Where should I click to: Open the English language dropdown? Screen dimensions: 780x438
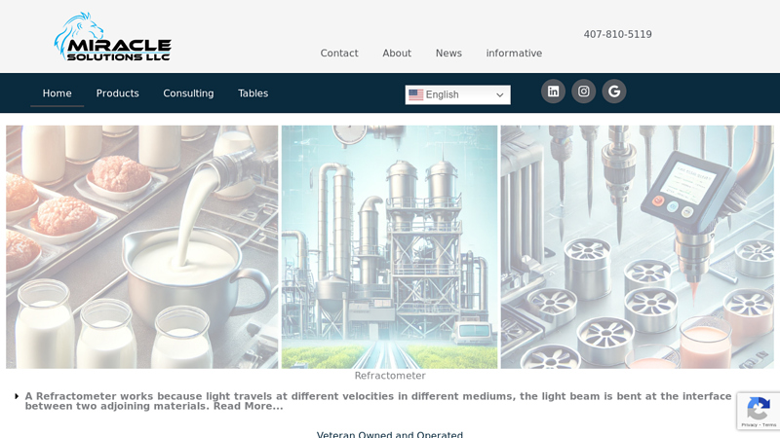[x=457, y=95]
